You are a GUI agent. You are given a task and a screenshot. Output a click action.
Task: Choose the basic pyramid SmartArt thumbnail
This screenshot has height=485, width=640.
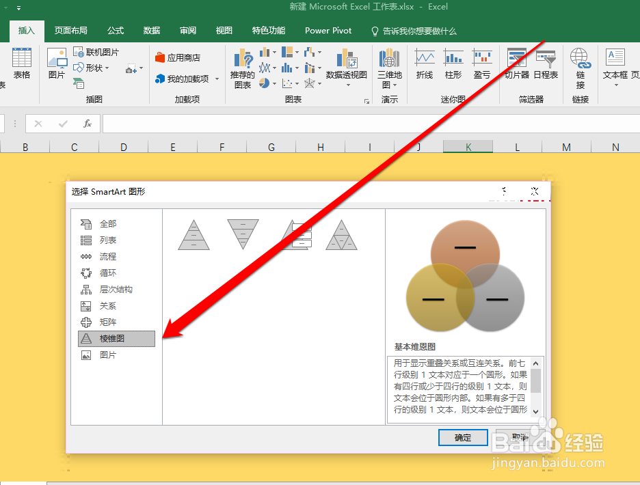(x=194, y=235)
